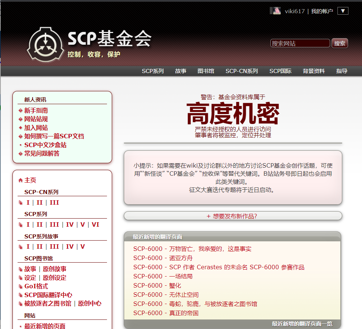
Task: Open SCP-6000 无休止空间 page
Action: point(166,295)
